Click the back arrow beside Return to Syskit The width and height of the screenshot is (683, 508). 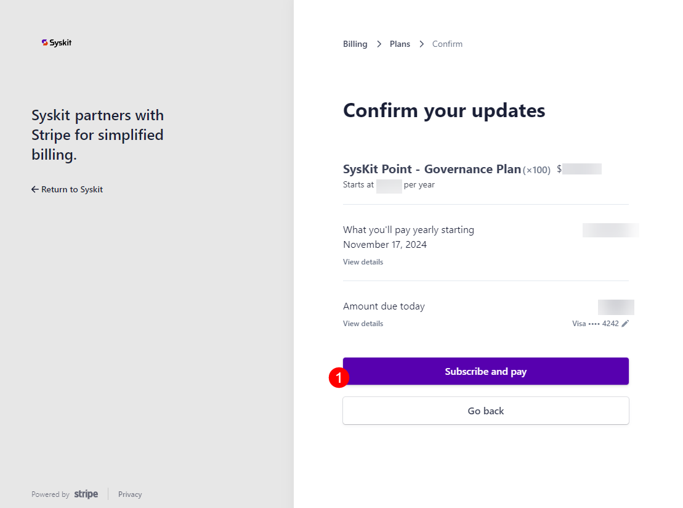(x=34, y=189)
